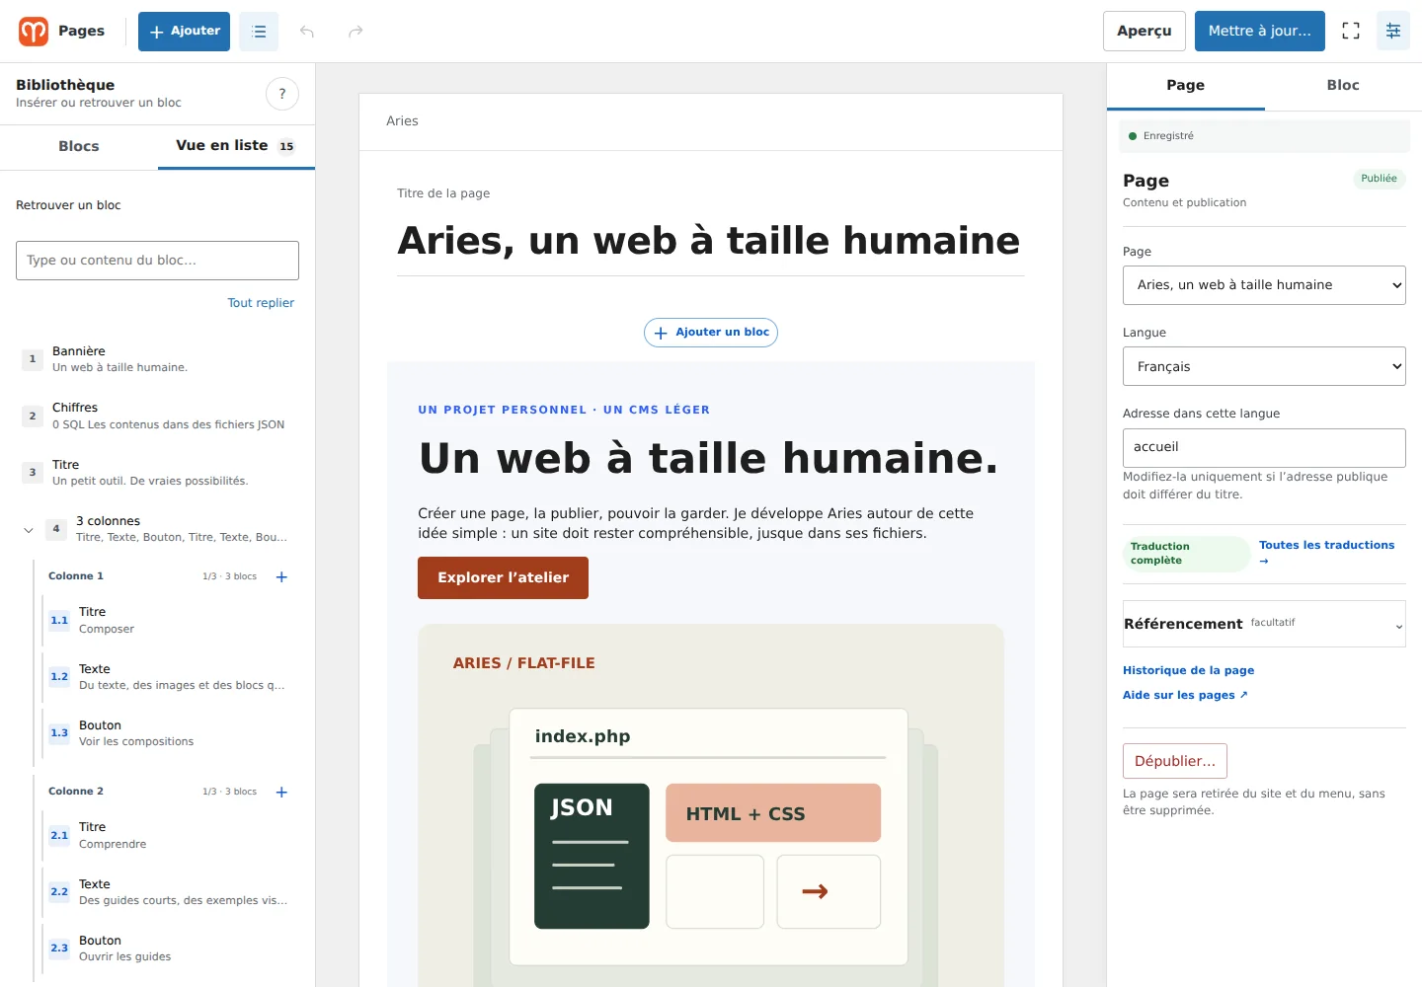Click Ajouter un bloc in canvas

(711, 333)
